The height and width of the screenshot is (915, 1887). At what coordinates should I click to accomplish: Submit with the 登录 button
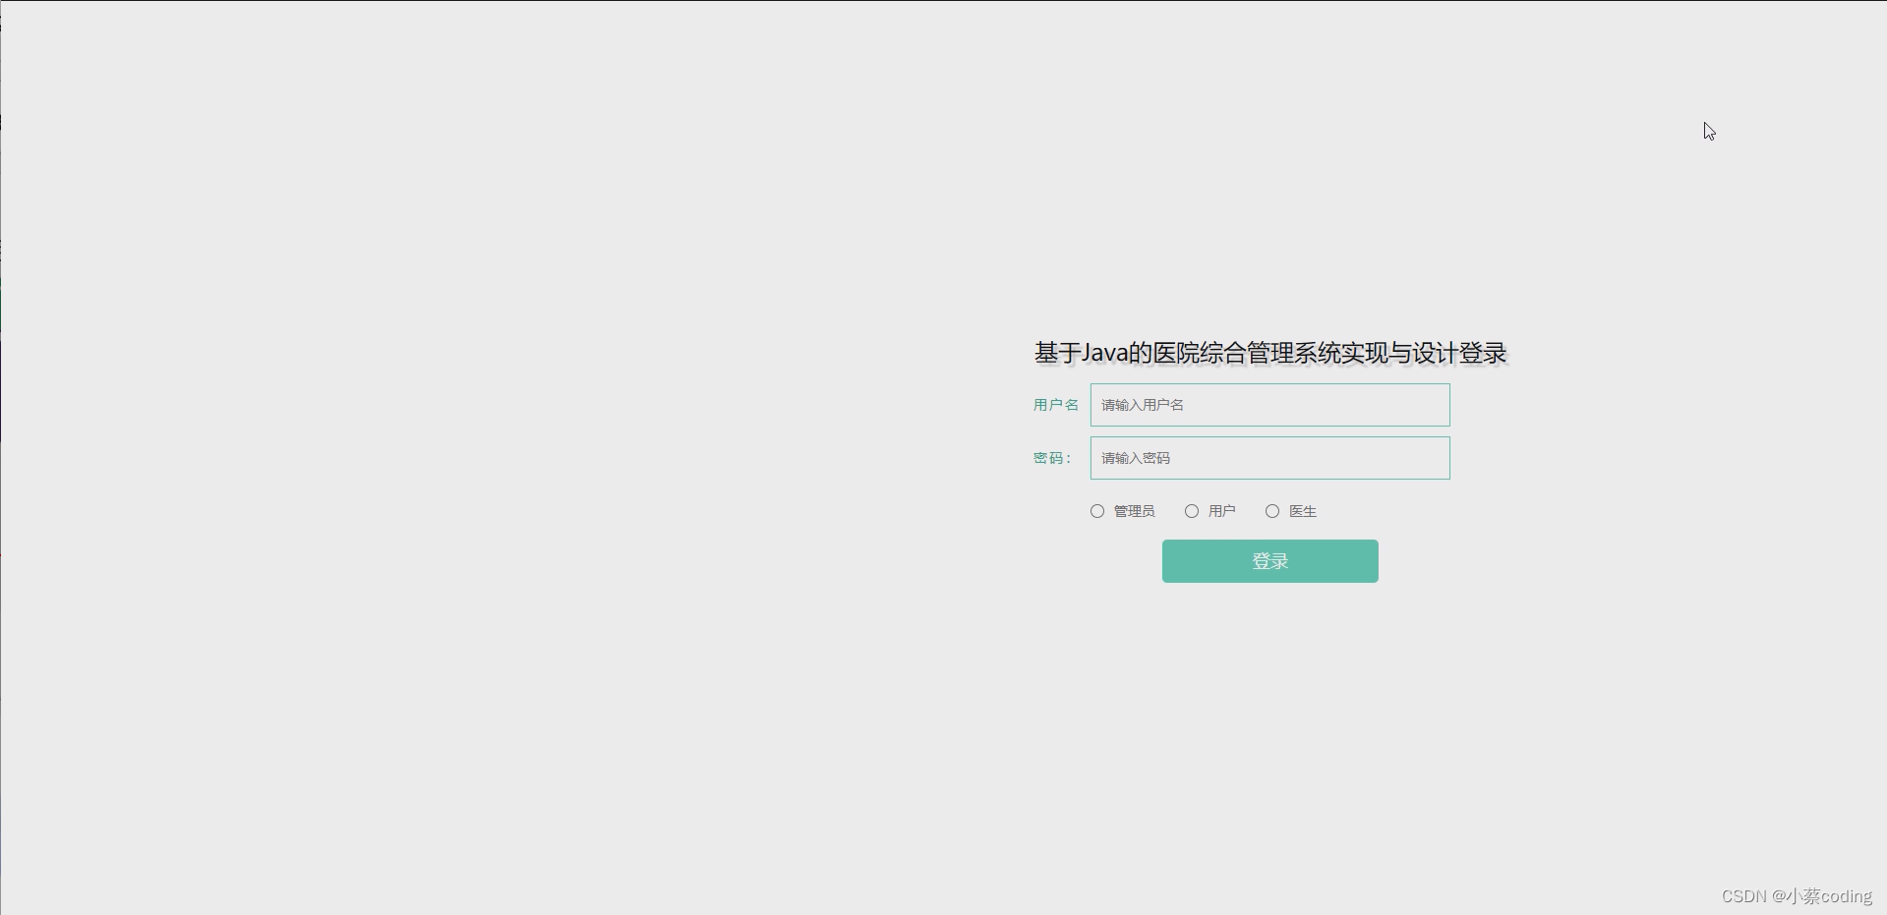[1269, 561]
